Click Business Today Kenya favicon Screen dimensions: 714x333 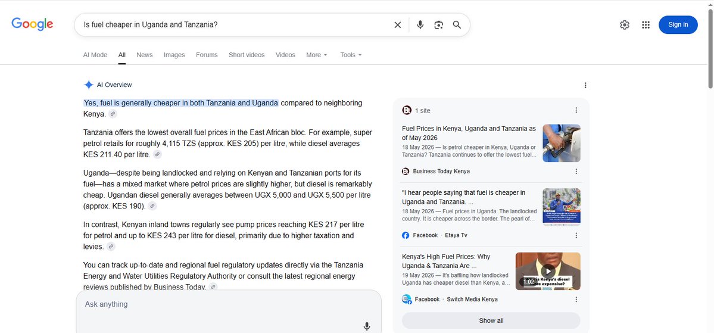click(406, 172)
